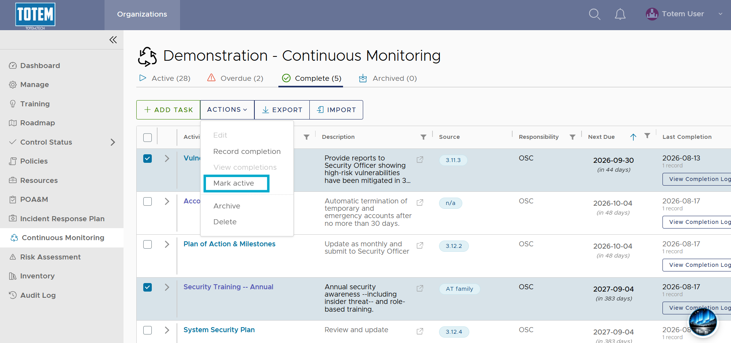Expand the first row with source 3.11.3
The height and width of the screenshot is (343, 731).
[167, 159]
